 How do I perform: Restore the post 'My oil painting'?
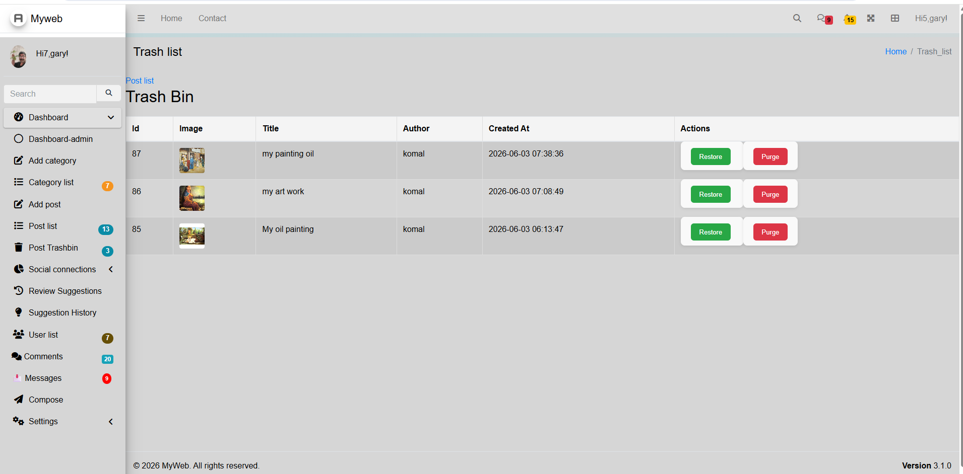(x=711, y=232)
